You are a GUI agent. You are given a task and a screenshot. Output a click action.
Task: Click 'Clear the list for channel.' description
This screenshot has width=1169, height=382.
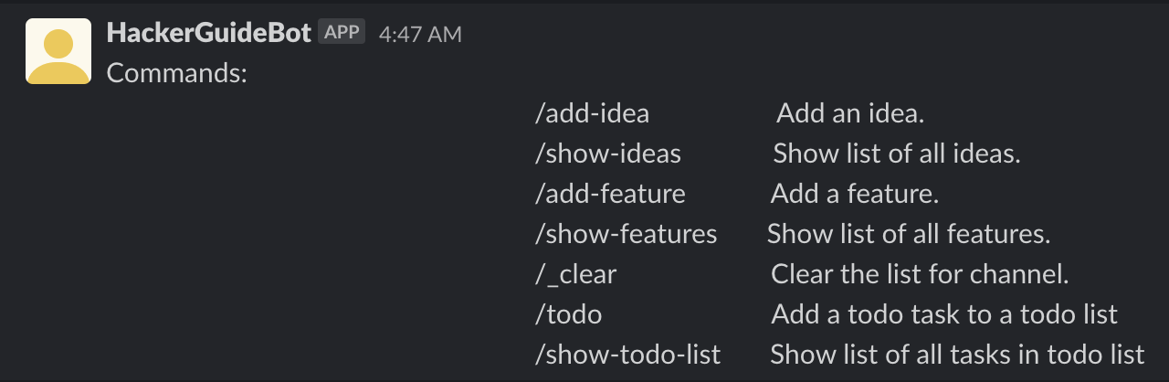click(x=920, y=274)
